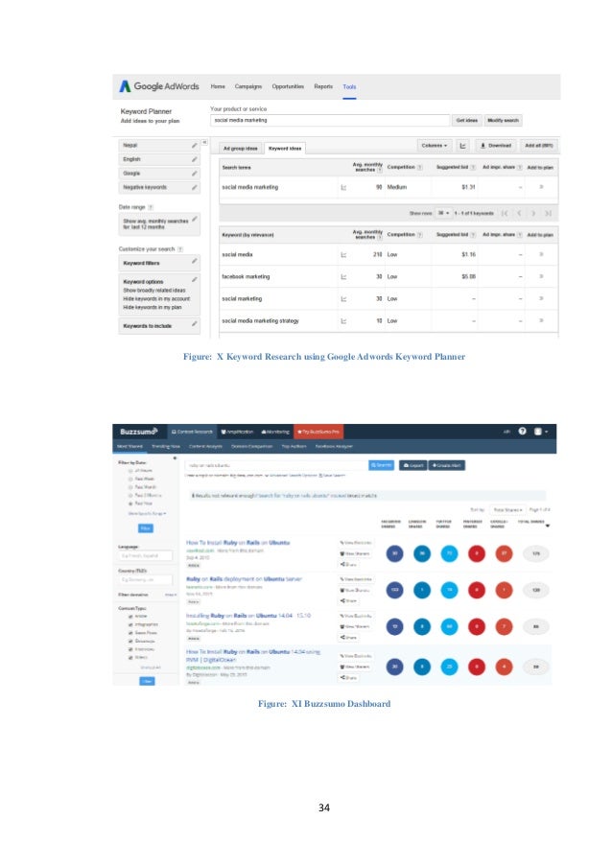Click into Buzzsumo topic search box
The height and width of the screenshot is (866, 612).
coord(276,465)
